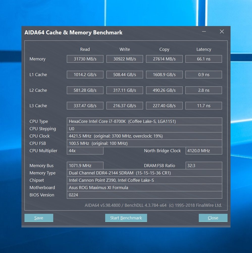This screenshot has height=253, width=252.
Task: Select L2 Cache Latency 2.8 ns
Action: [204, 90]
